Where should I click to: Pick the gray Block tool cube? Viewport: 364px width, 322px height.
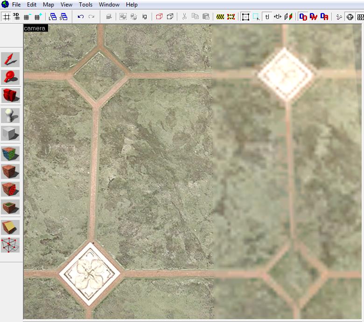pyautogui.click(x=10, y=133)
